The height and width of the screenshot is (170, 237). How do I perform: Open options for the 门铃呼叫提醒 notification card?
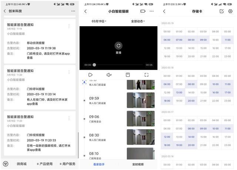click(x=69, y=72)
